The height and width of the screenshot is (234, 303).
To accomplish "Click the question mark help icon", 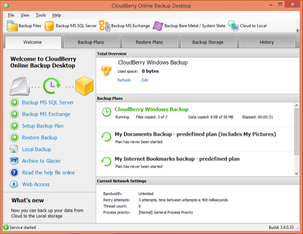I will point(14,172).
